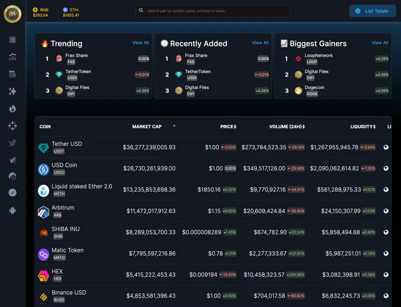This screenshot has width=401, height=307.
Task: Open the Twitter bird sidebar icon
Action: [13, 143]
